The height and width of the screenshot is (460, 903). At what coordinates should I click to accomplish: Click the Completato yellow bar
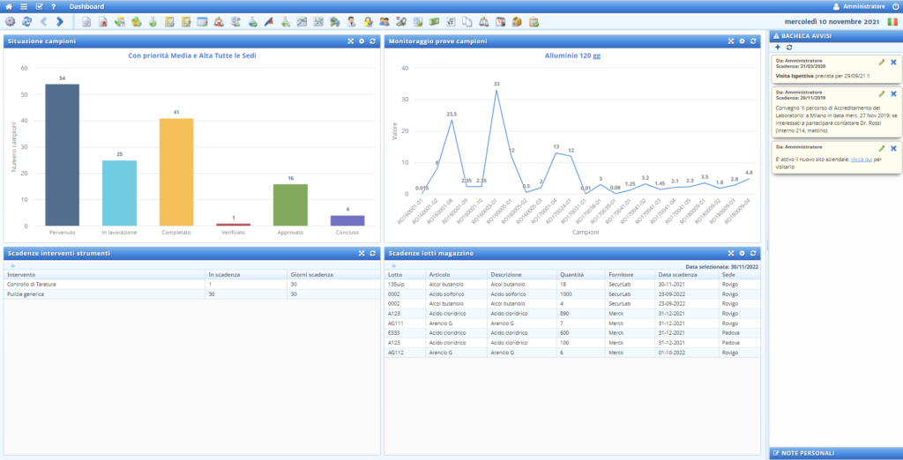[176, 172]
